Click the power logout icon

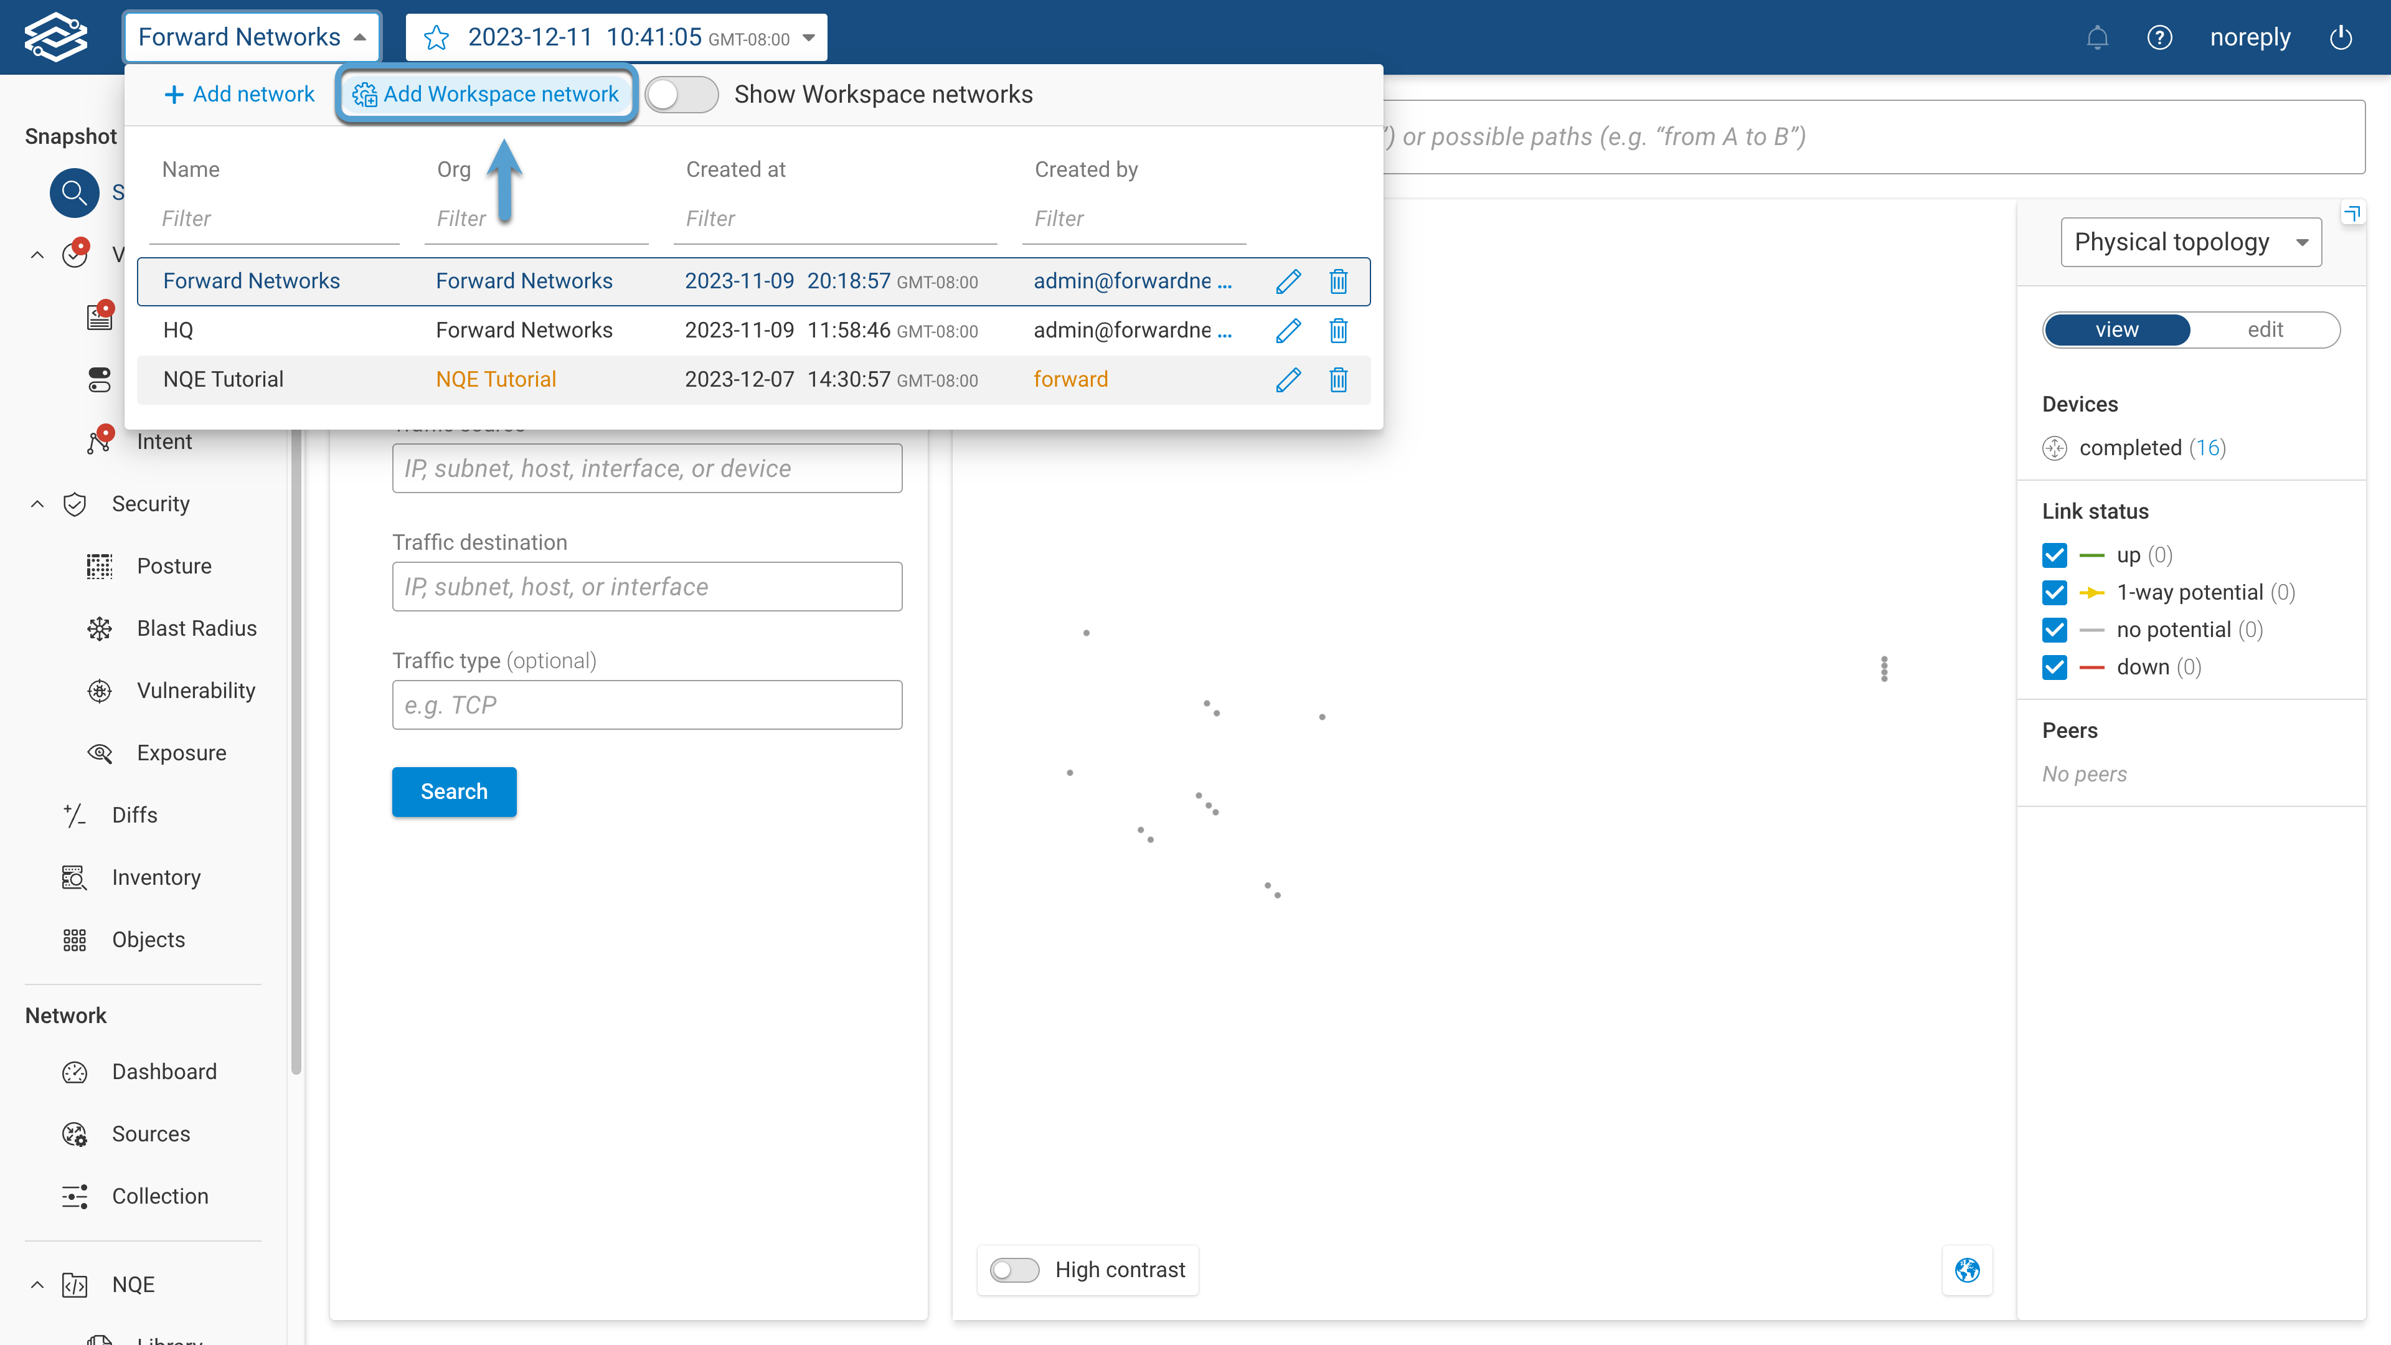pos(2341,37)
